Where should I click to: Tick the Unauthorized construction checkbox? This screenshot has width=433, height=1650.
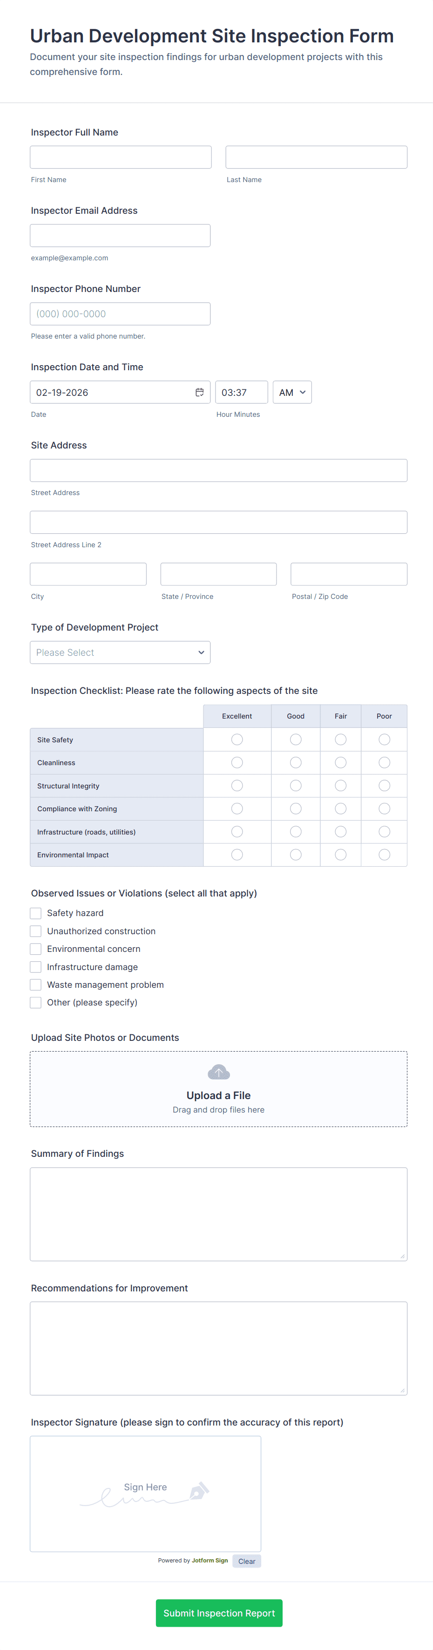(x=36, y=931)
